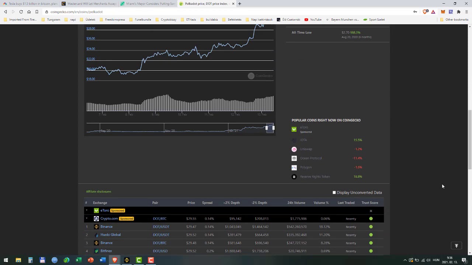Screen dimensions: 472x265
Task: Sort table by 24h Volume column
Action: (x=296, y=203)
